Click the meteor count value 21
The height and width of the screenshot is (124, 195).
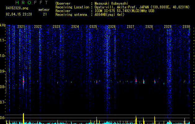[45, 14]
